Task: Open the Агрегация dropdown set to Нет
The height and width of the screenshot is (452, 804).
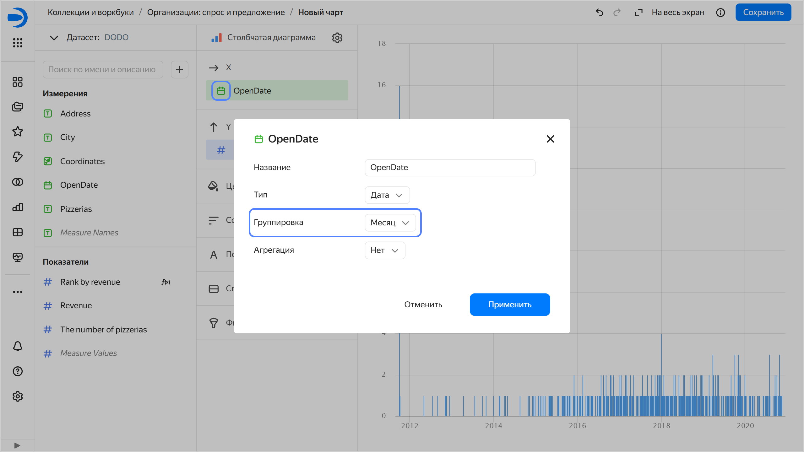Action: pyautogui.click(x=385, y=250)
